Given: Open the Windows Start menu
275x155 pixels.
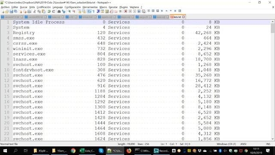Looking at the screenshot, I should [x=5, y=151].
